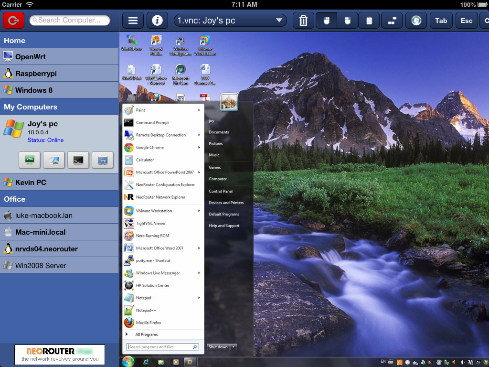Image resolution: width=489 pixels, height=367 pixels.
Task: Tap the Windows key toolbar button
Action: [416, 21]
